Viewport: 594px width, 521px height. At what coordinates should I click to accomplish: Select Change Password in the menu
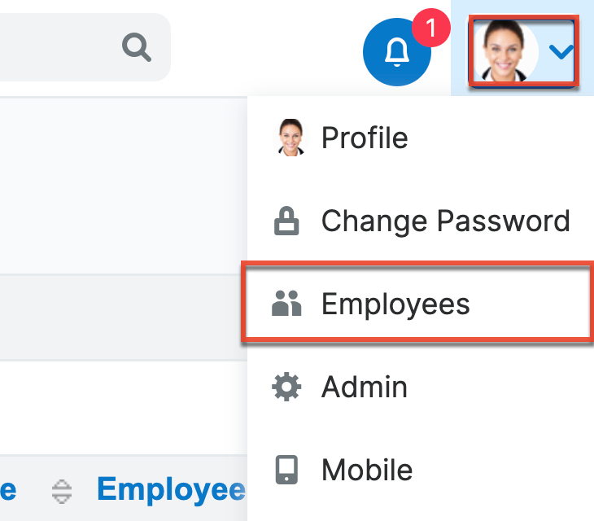tap(445, 221)
